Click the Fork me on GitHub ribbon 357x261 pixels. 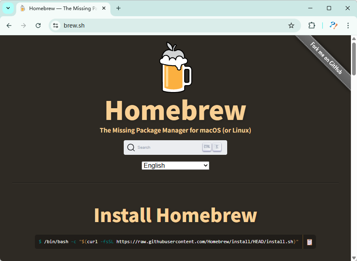coord(327,59)
